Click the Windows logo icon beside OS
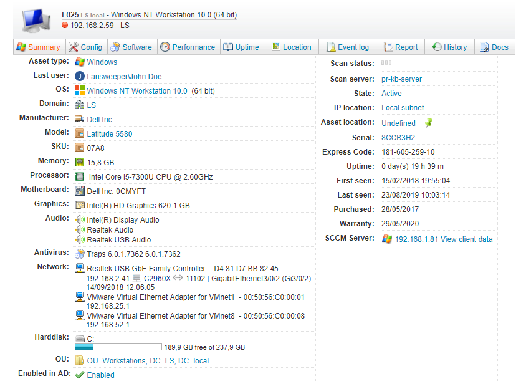This screenshot has width=516, height=384. coord(80,90)
